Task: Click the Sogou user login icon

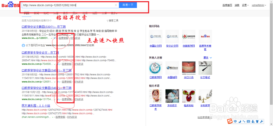Action: point(253,121)
